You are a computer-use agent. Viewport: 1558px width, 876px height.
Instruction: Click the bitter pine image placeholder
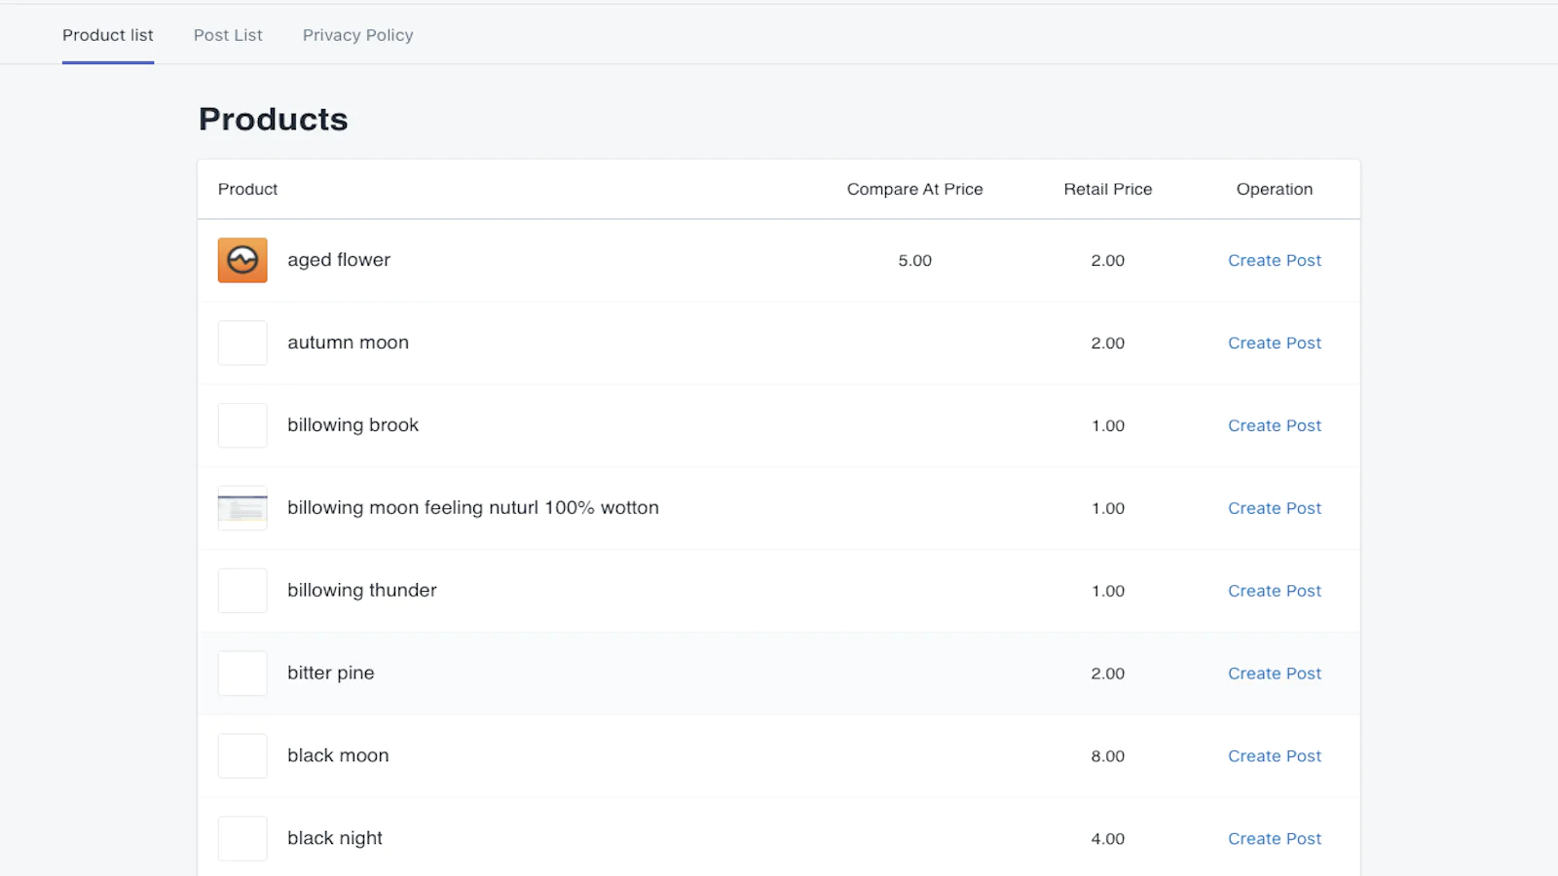(242, 674)
